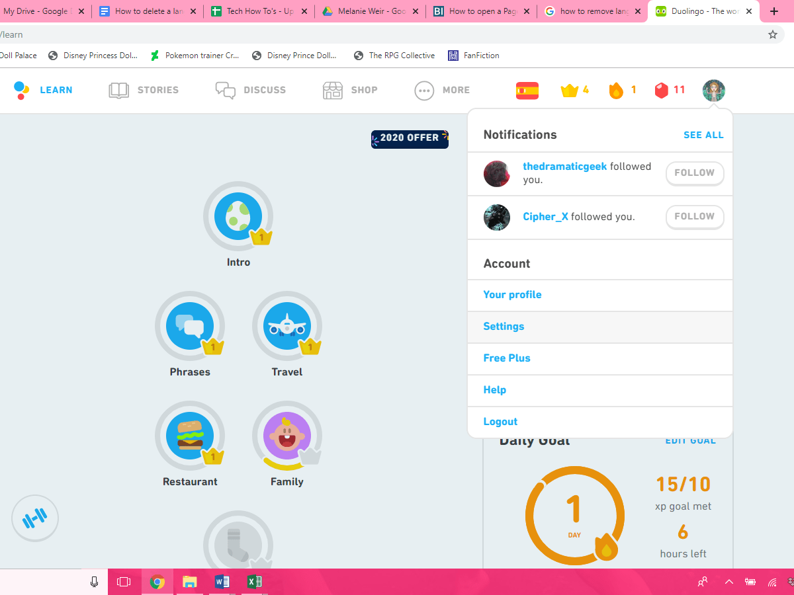Open a new browser tab
This screenshot has height=595, width=794.
click(774, 11)
